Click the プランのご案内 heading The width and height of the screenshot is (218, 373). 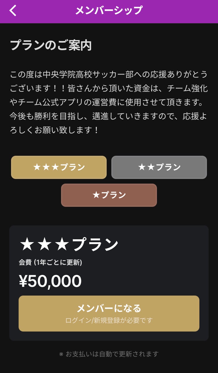(51, 46)
